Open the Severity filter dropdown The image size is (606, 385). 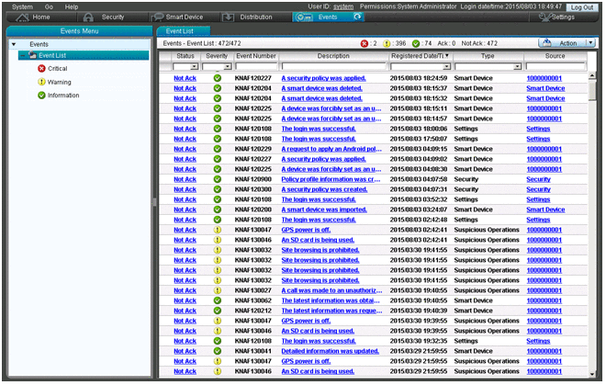point(226,67)
